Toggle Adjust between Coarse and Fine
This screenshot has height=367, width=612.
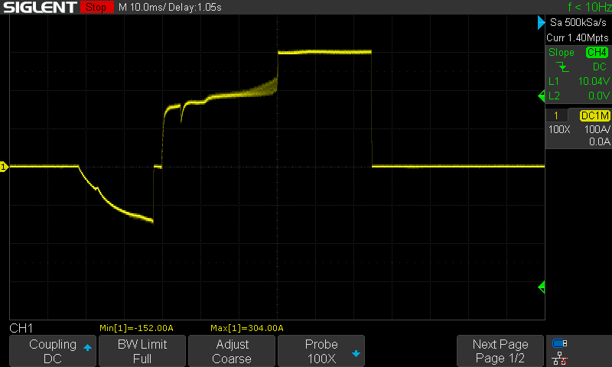click(231, 351)
